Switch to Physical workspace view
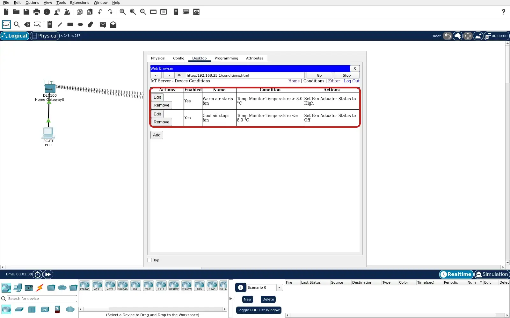510x318 pixels. (x=45, y=36)
